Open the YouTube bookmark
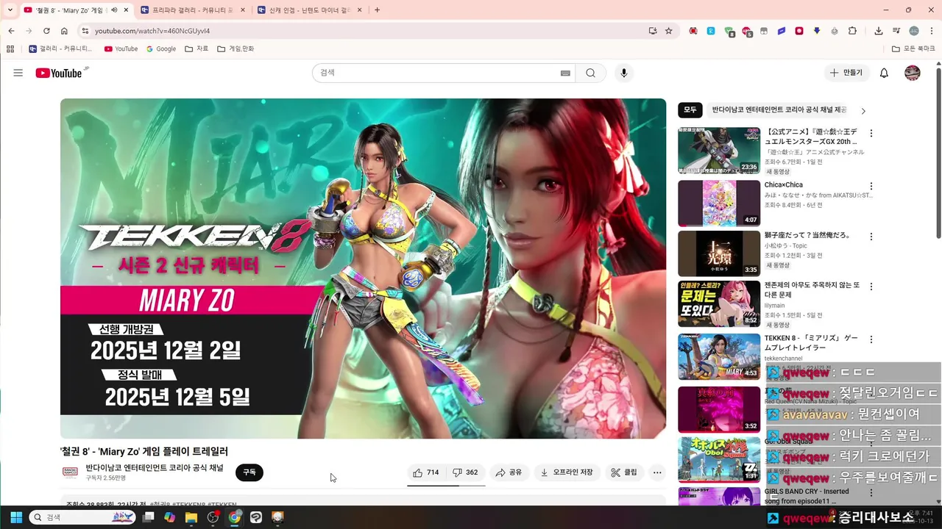942x529 pixels. point(121,48)
